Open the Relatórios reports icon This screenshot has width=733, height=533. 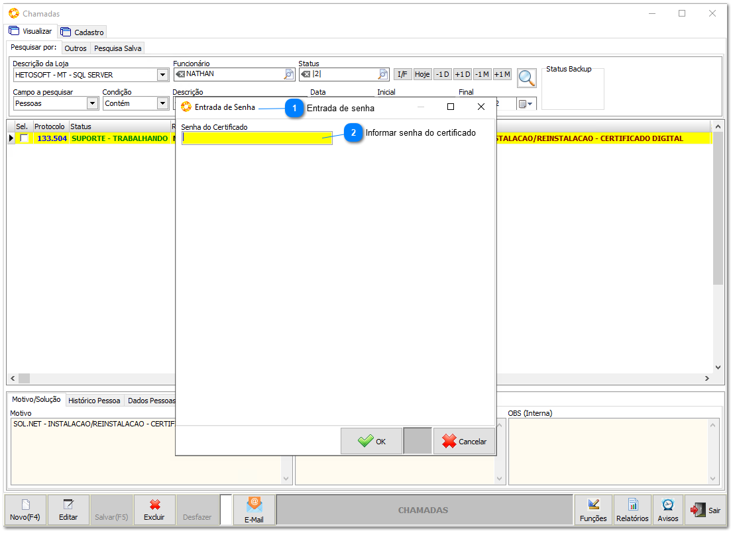[632, 510]
